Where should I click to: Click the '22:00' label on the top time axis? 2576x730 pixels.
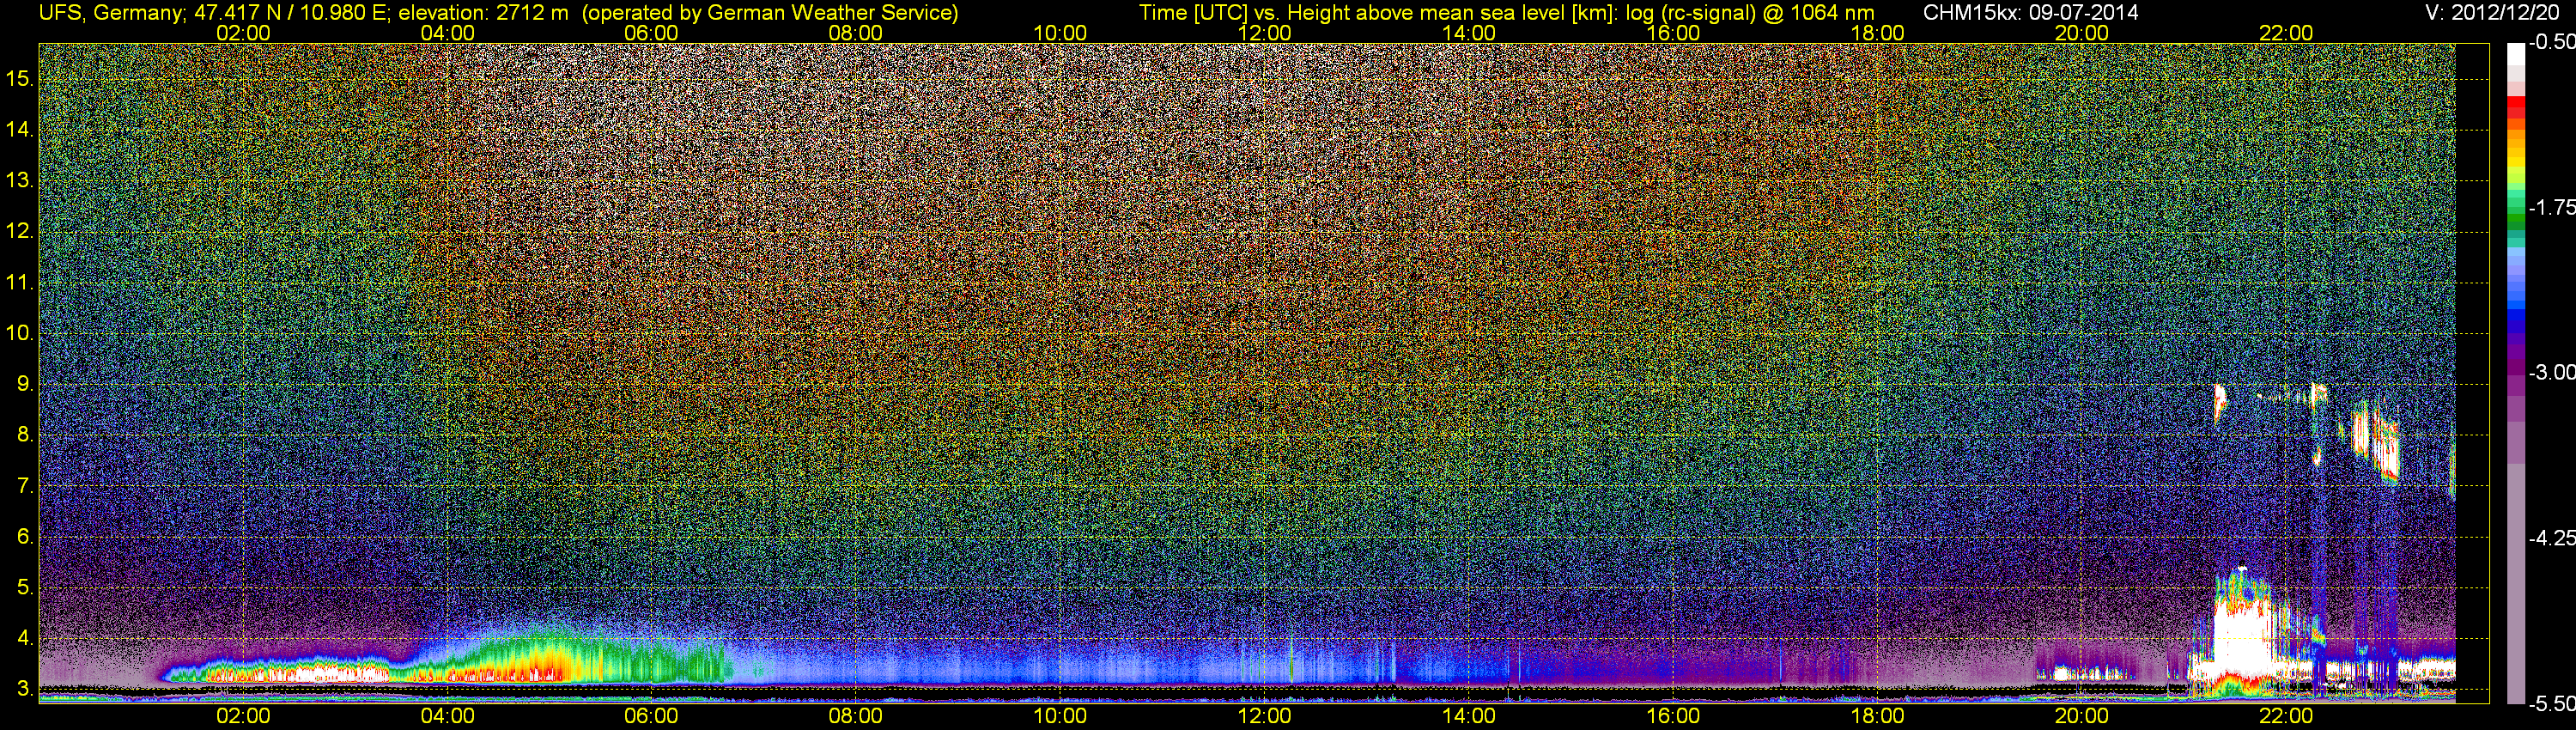click(2286, 33)
